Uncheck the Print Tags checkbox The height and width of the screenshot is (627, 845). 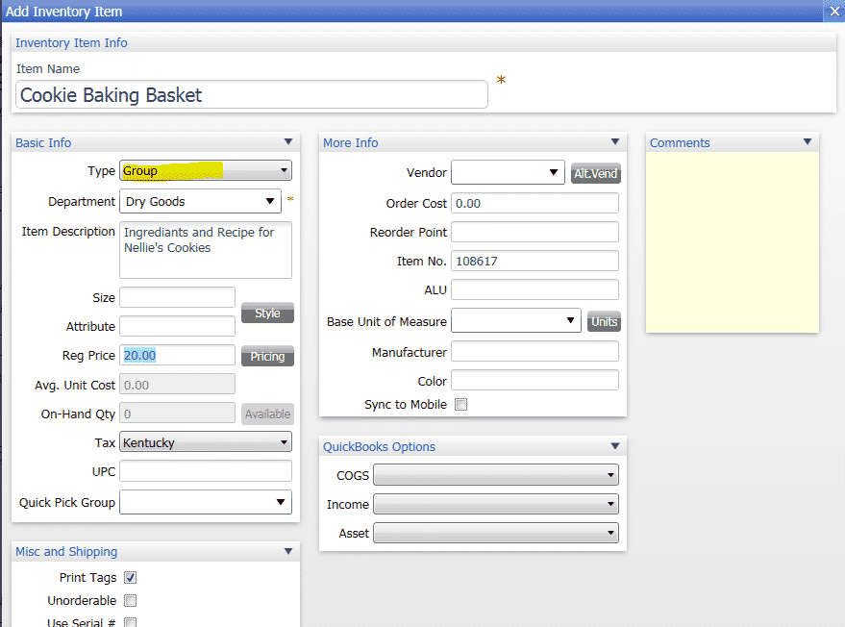click(131, 577)
